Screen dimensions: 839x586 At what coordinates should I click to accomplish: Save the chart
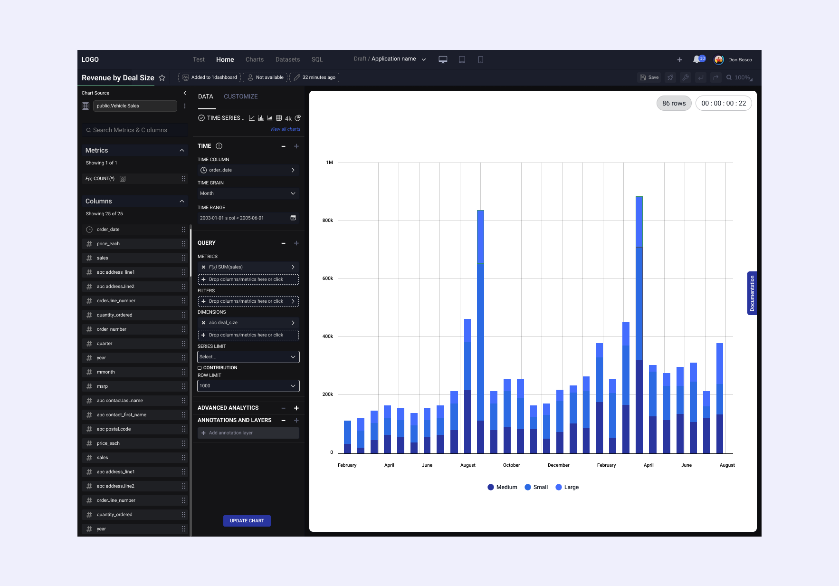click(x=649, y=77)
